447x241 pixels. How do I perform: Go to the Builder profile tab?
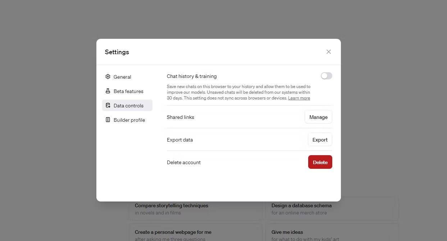click(x=129, y=120)
